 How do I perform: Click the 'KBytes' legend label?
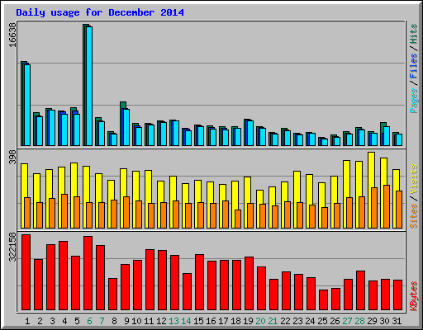pos(414,296)
